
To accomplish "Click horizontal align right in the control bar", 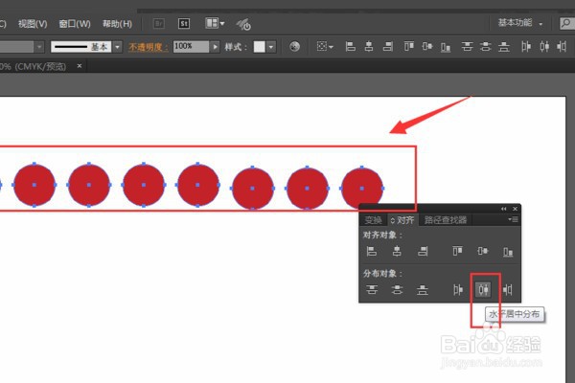I will click(x=388, y=47).
